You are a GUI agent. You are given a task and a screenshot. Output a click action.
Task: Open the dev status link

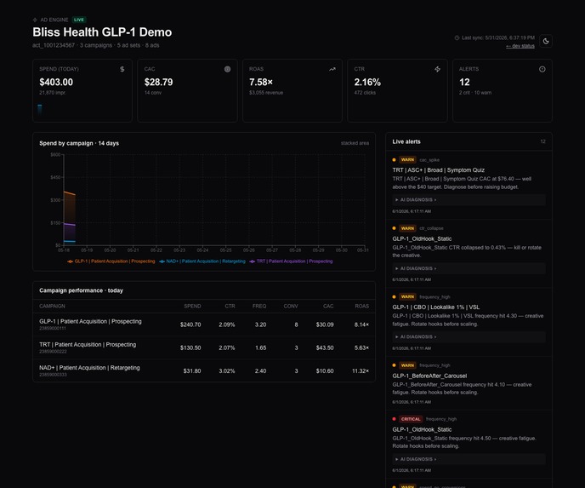[520, 46]
